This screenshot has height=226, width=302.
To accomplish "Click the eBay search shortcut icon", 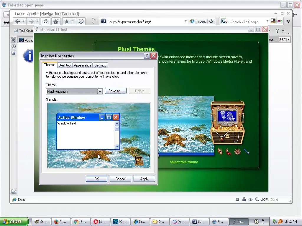I will point(280,21).
